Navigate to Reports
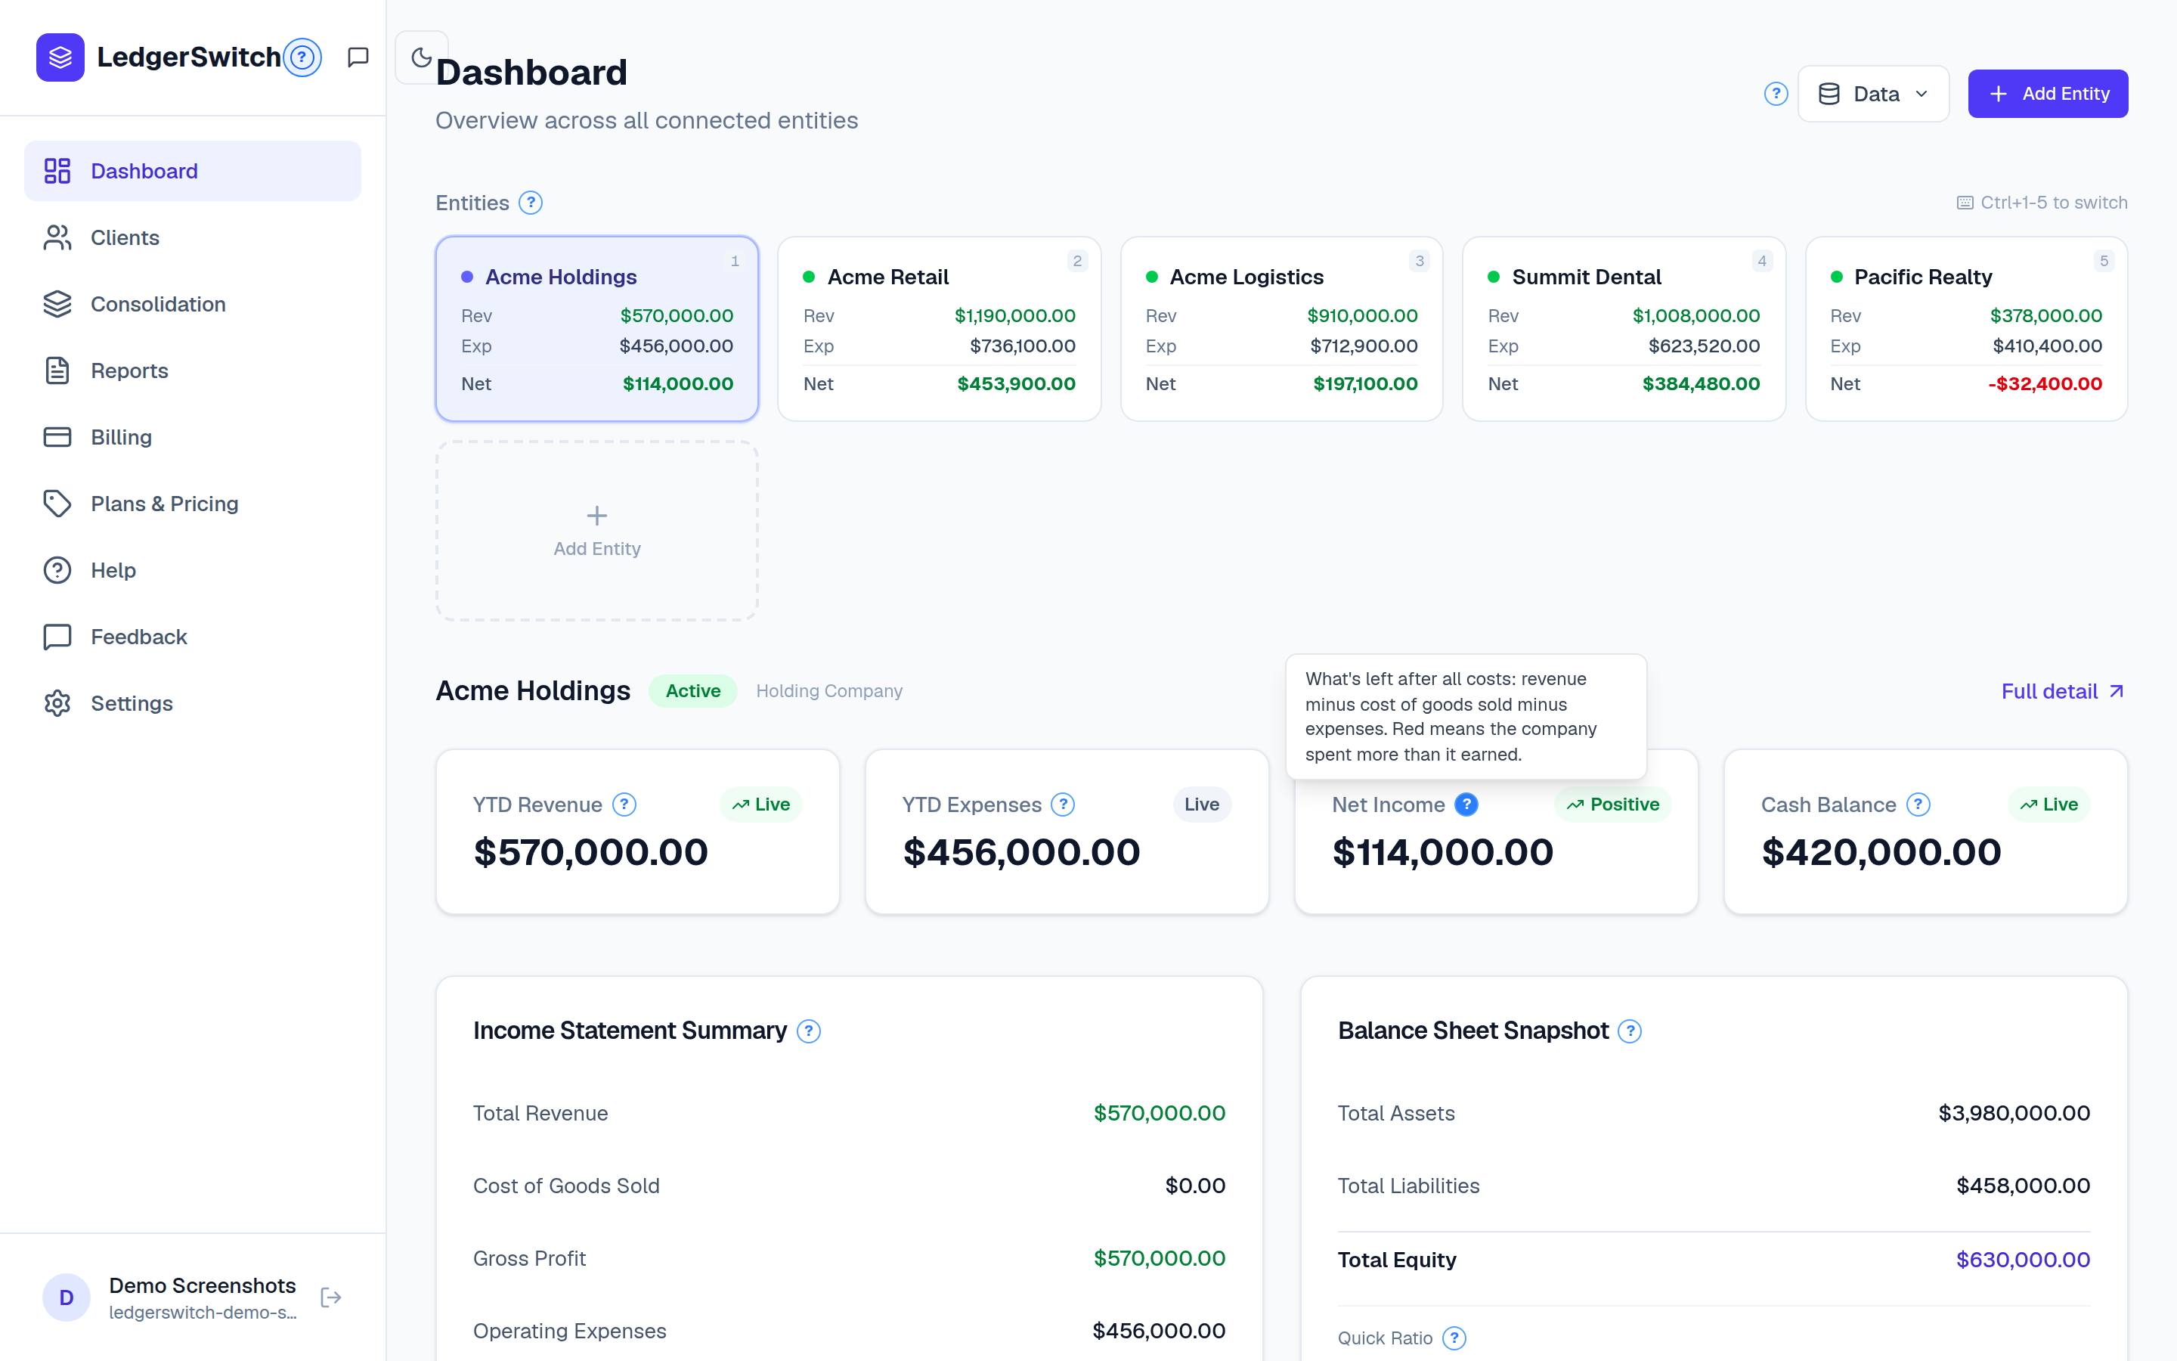This screenshot has width=2177, height=1361. pyautogui.click(x=193, y=370)
